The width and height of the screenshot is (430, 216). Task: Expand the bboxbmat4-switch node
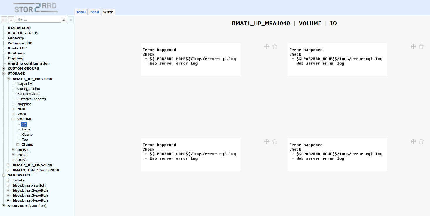tap(8, 200)
